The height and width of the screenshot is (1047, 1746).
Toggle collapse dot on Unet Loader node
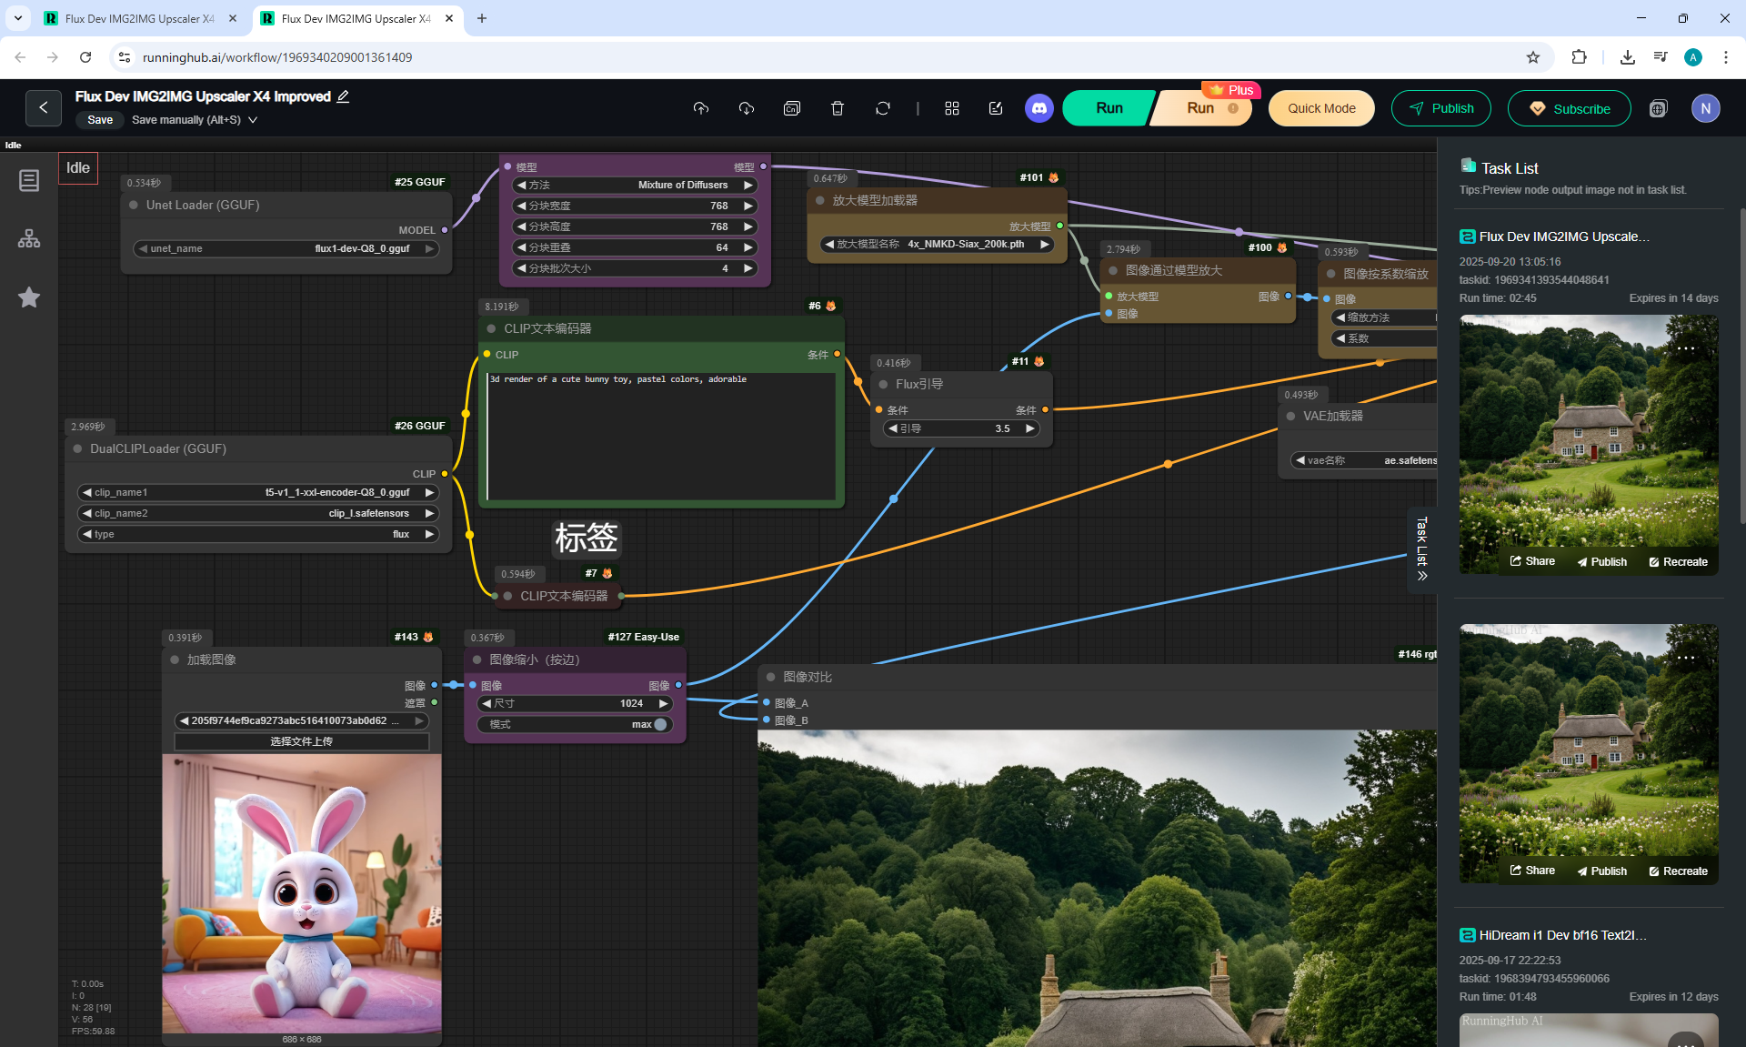pyautogui.click(x=134, y=205)
